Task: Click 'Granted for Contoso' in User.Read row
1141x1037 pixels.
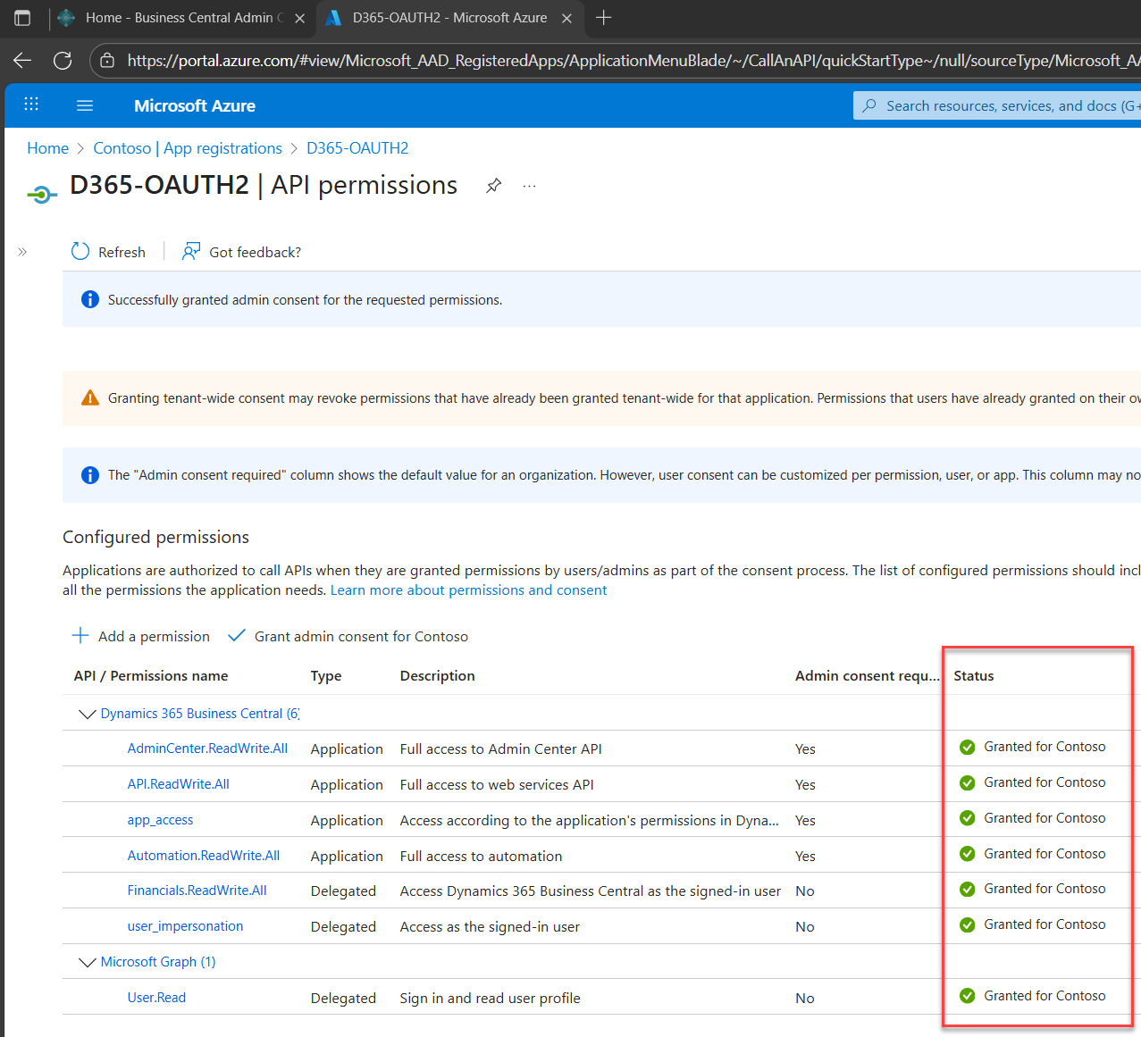Action: 1045,996
